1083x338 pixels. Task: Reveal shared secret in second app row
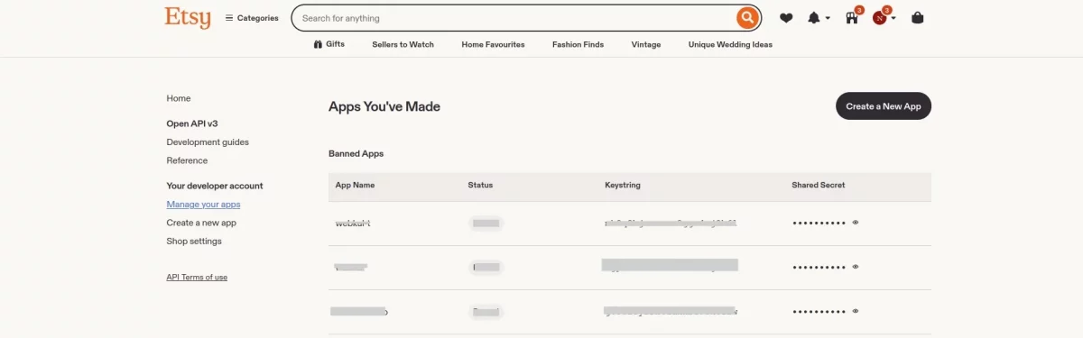tap(855, 267)
